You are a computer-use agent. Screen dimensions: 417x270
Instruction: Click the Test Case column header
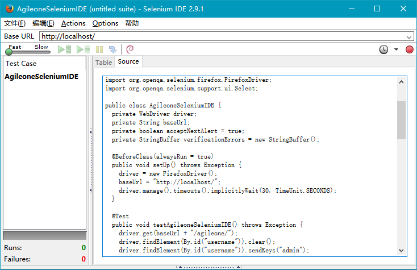point(21,64)
